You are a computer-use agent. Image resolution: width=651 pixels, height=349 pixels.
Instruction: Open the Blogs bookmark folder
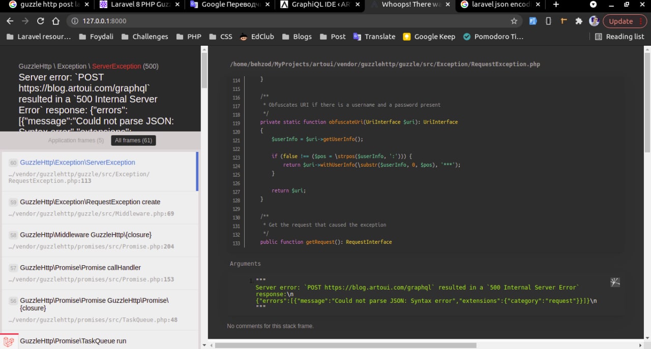click(x=297, y=37)
